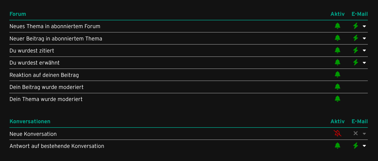Click the X email icon for 'Neue Konversation'
Screen dimensions: 378x161
click(x=355, y=133)
